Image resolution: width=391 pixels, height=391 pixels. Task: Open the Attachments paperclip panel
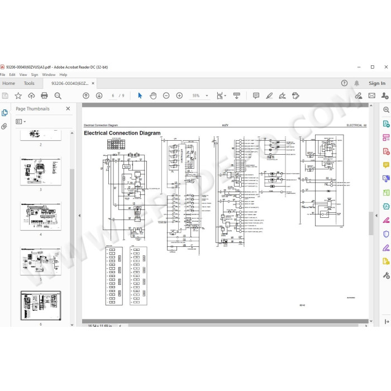tap(4, 126)
